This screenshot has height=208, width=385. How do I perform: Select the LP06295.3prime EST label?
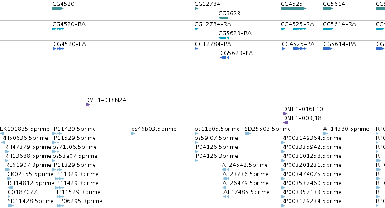(x=80, y=201)
